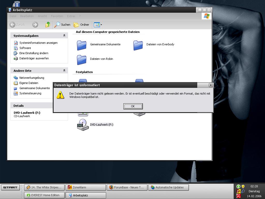Click the red antivirus tray icon

(238, 196)
